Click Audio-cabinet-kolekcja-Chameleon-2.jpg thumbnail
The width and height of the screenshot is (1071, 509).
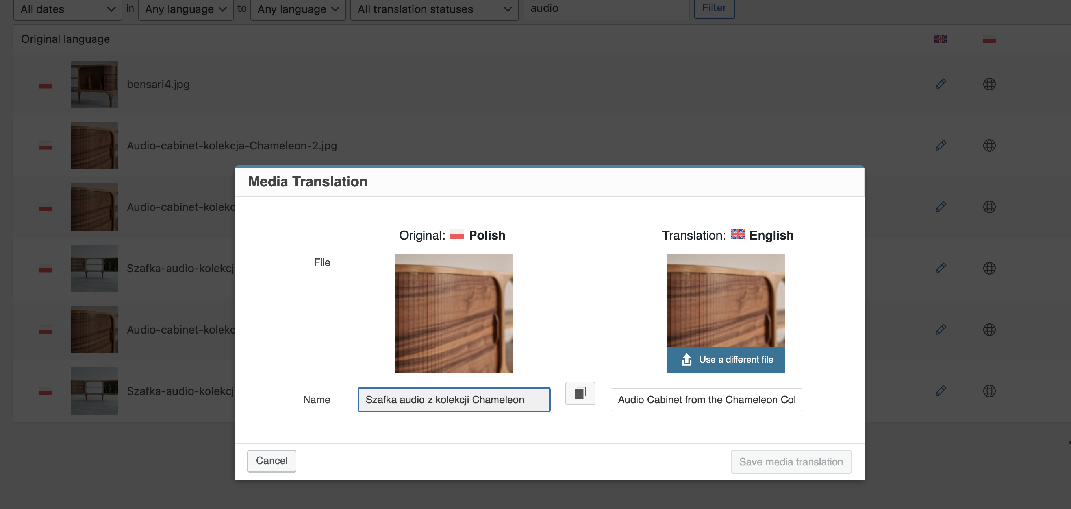(x=94, y=146)
